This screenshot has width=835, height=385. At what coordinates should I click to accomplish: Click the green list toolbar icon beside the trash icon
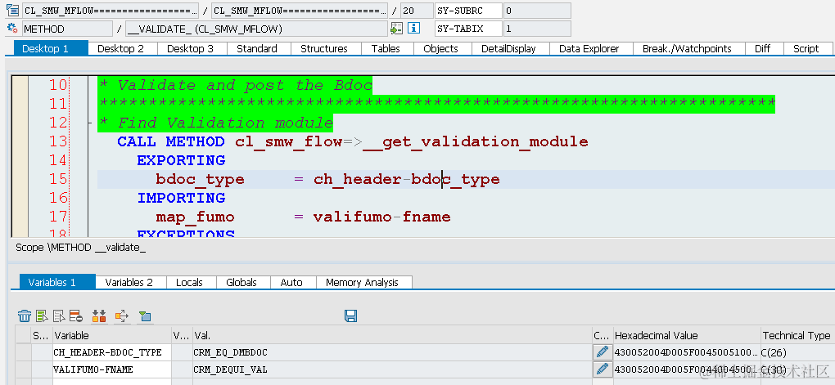click(x=42, y=316)
